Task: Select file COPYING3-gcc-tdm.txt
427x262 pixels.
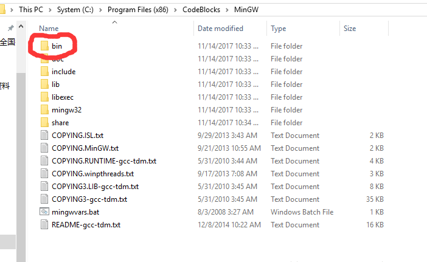Action: [89, 199]
